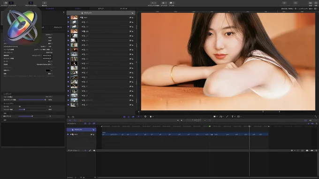The image size is (319, 179).
Task: Click the duration field 00:02:26;02
Action: coord(47,55)
